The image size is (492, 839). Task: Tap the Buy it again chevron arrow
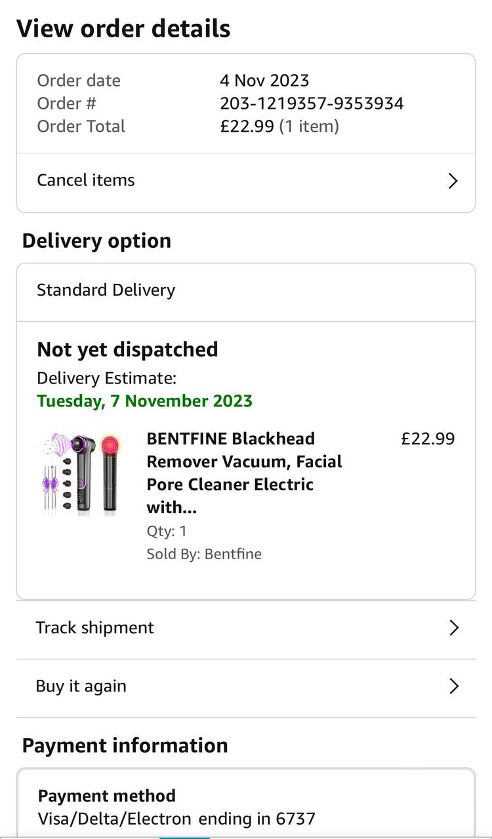(x=453, y=686)
